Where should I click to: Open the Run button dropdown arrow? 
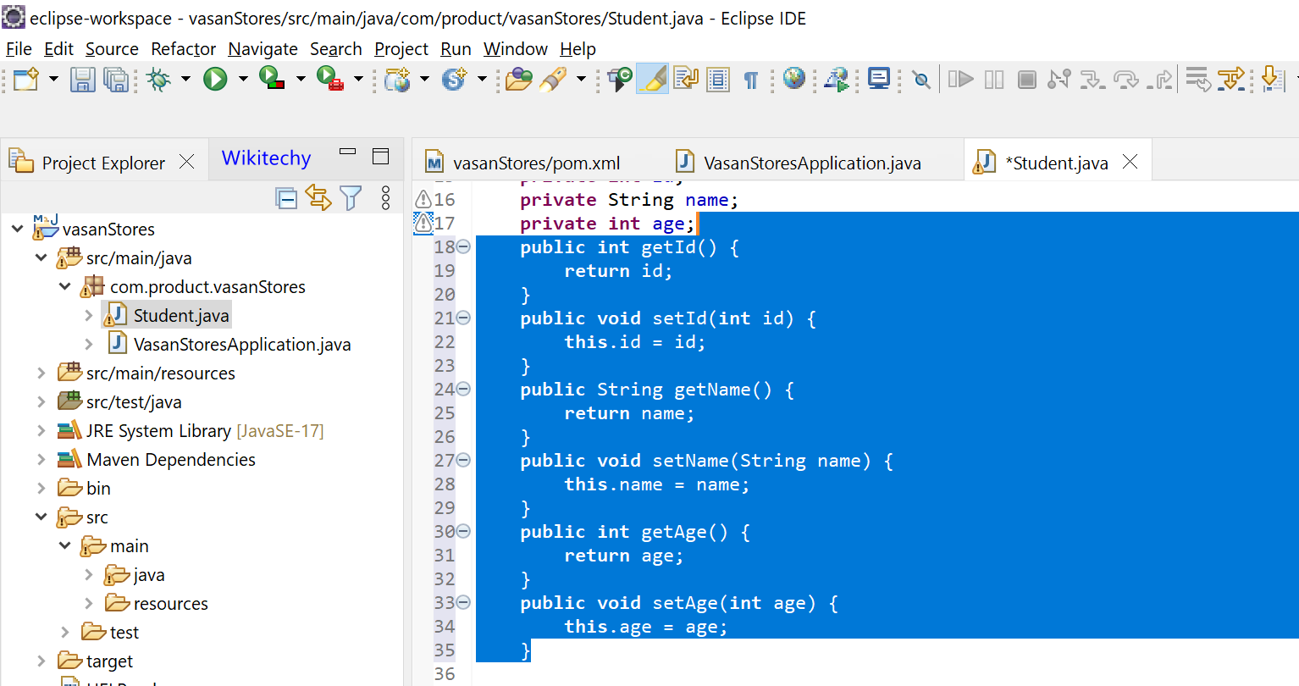point(243,80)
